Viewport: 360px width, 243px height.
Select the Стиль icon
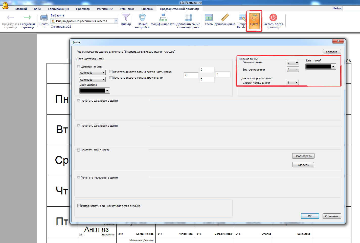tap(209, 18)
